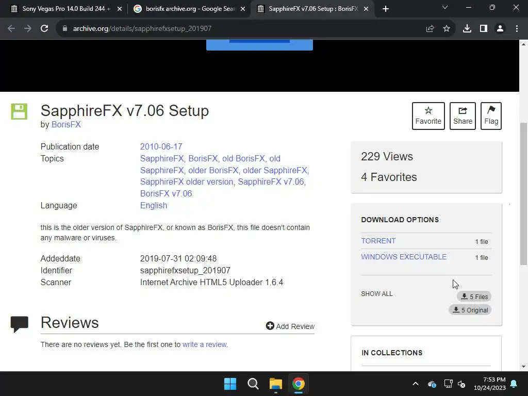Reload the archive.org page
The width and height of the screenshot is (528, 396).
tap(44, 29)
